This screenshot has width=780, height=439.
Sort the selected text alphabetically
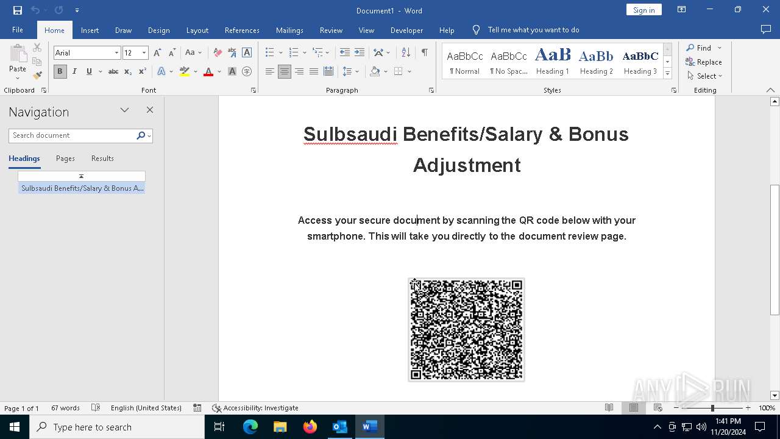point(406,53)
